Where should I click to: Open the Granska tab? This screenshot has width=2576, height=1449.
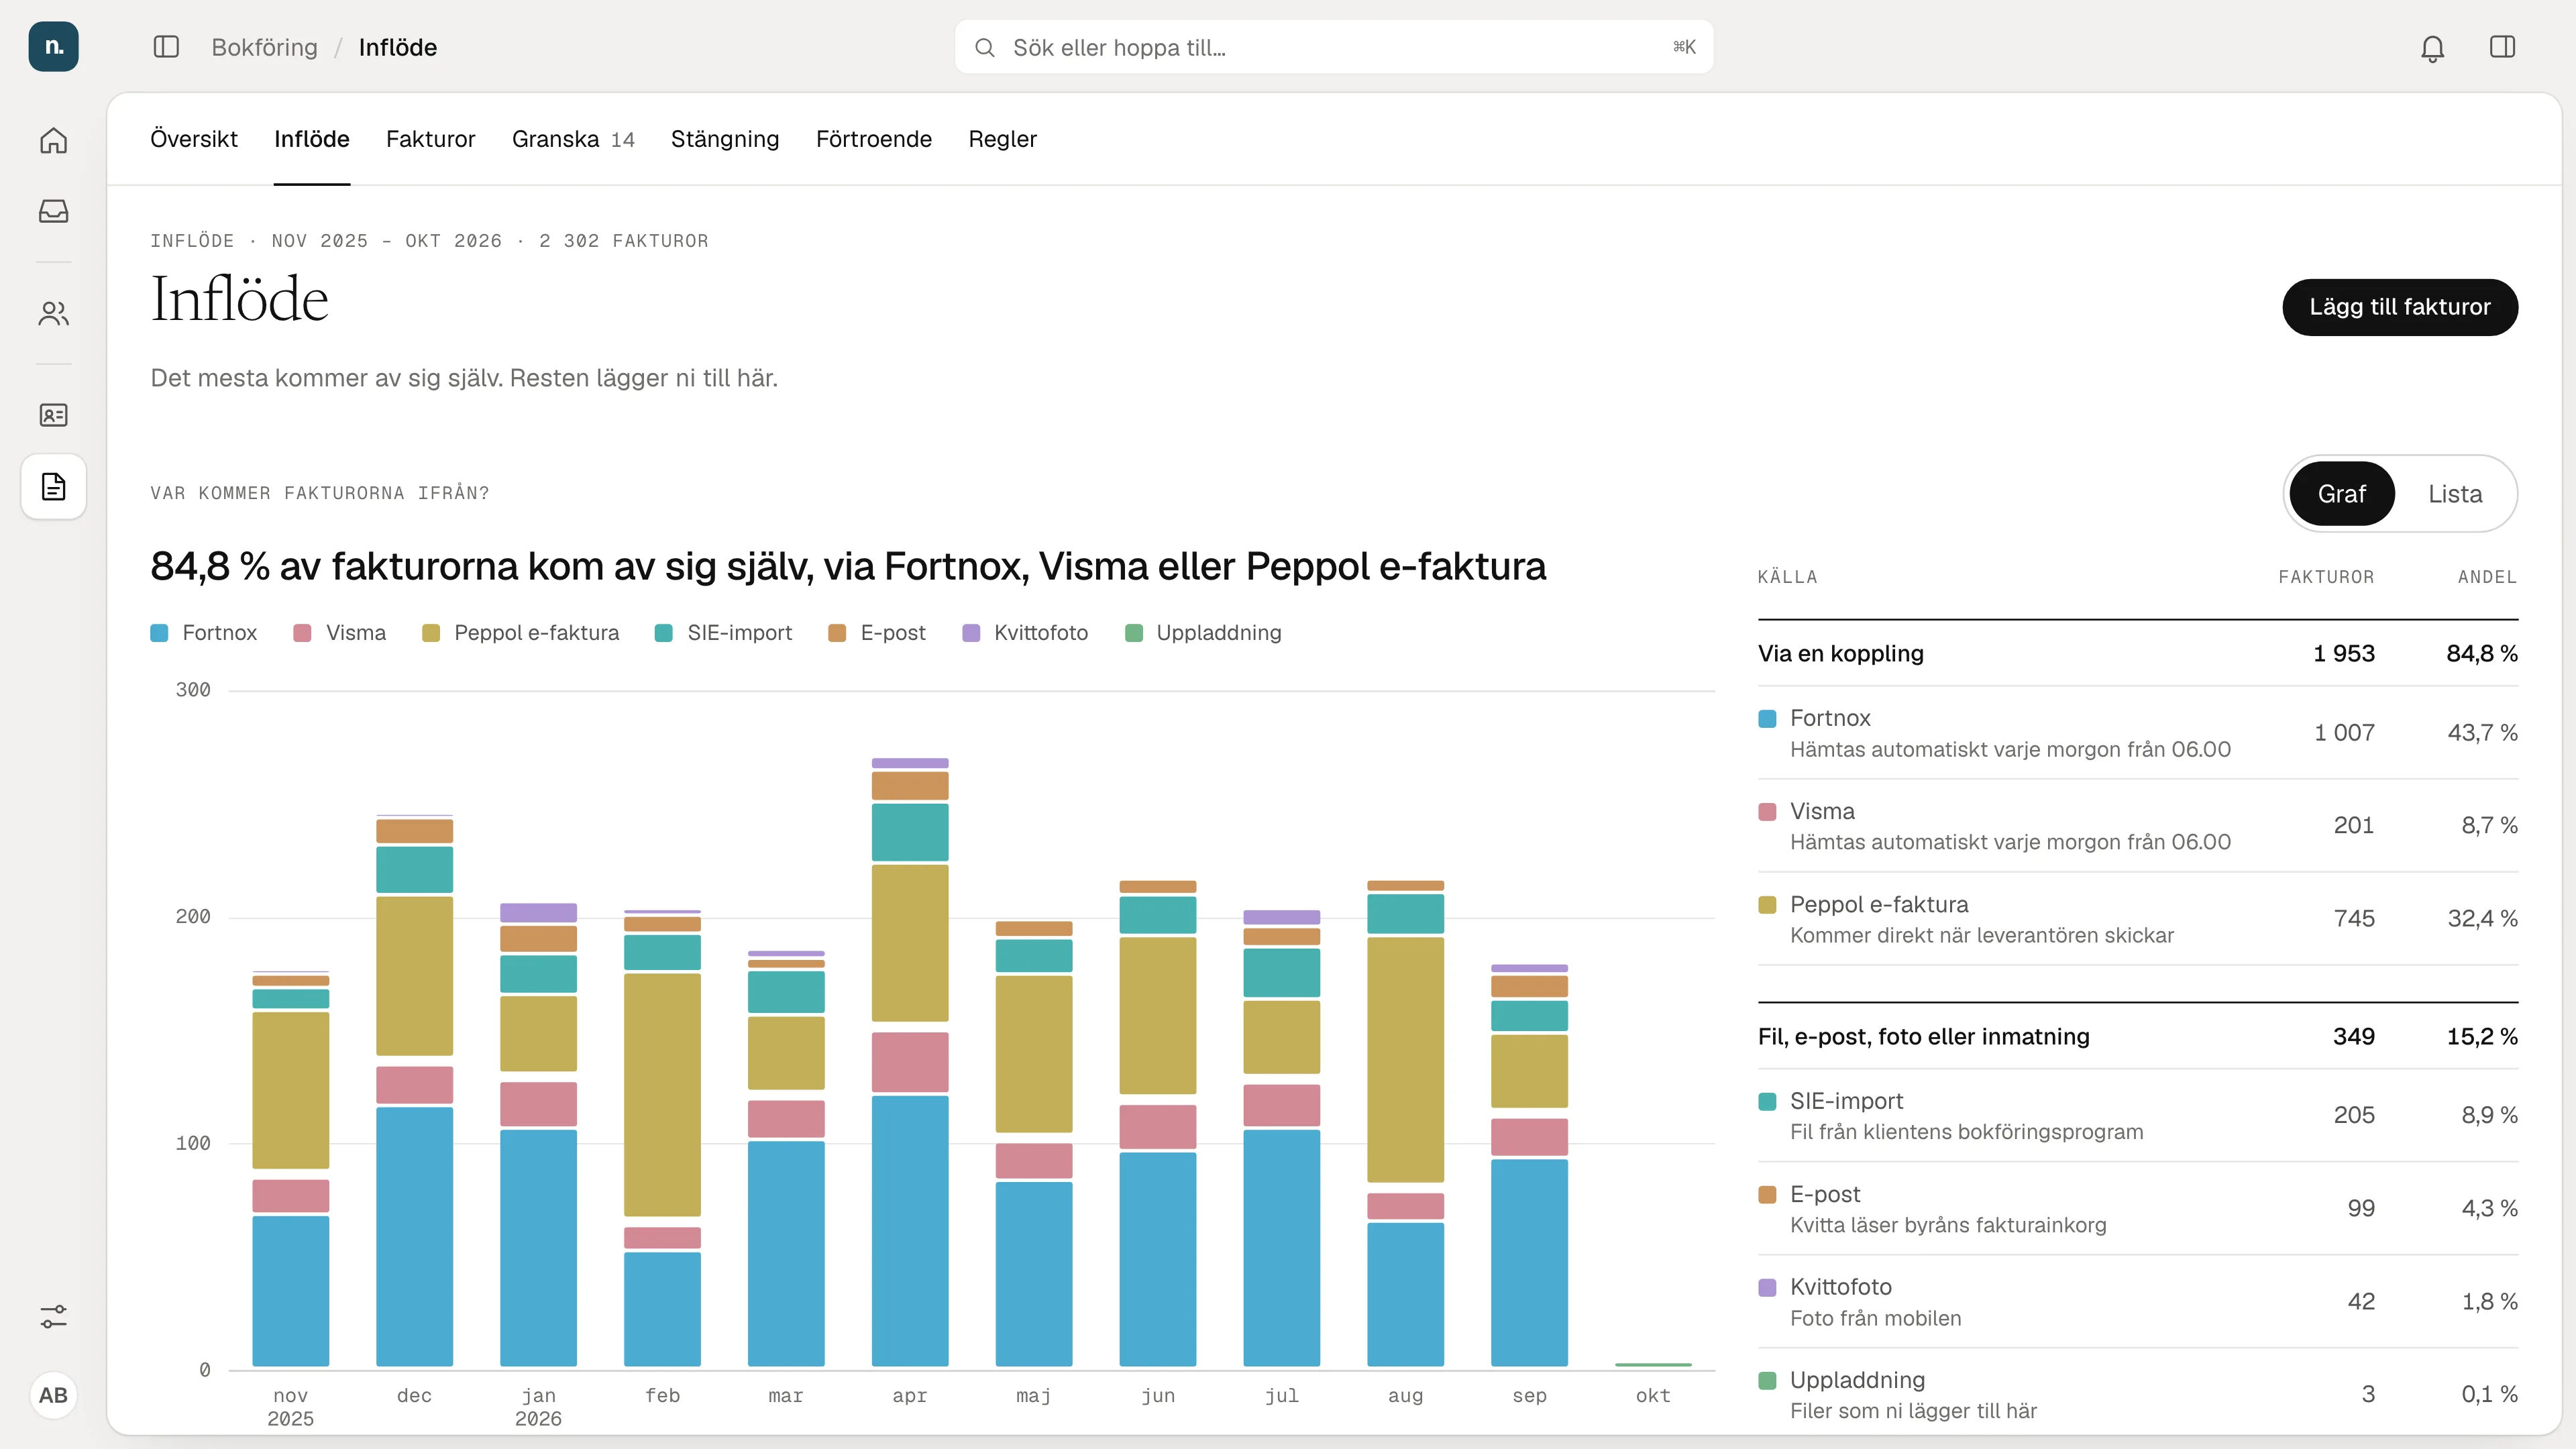573,139
